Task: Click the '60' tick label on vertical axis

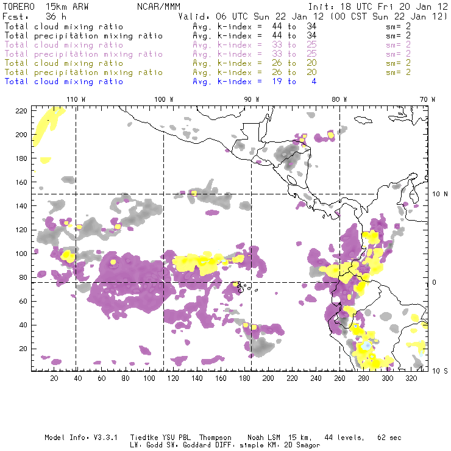Action: pyautogui.click(x=23, y=301)
